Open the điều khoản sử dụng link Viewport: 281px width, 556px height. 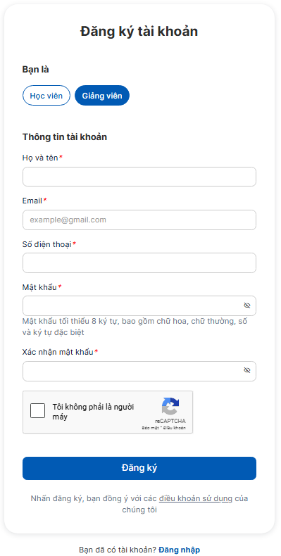pyautogui.click(x=196, y=498)
